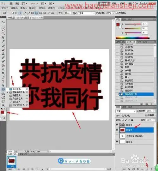Screen dimensions: 158x171
Task: Click the 基本功能 workspace button
Action: point(104,3)
